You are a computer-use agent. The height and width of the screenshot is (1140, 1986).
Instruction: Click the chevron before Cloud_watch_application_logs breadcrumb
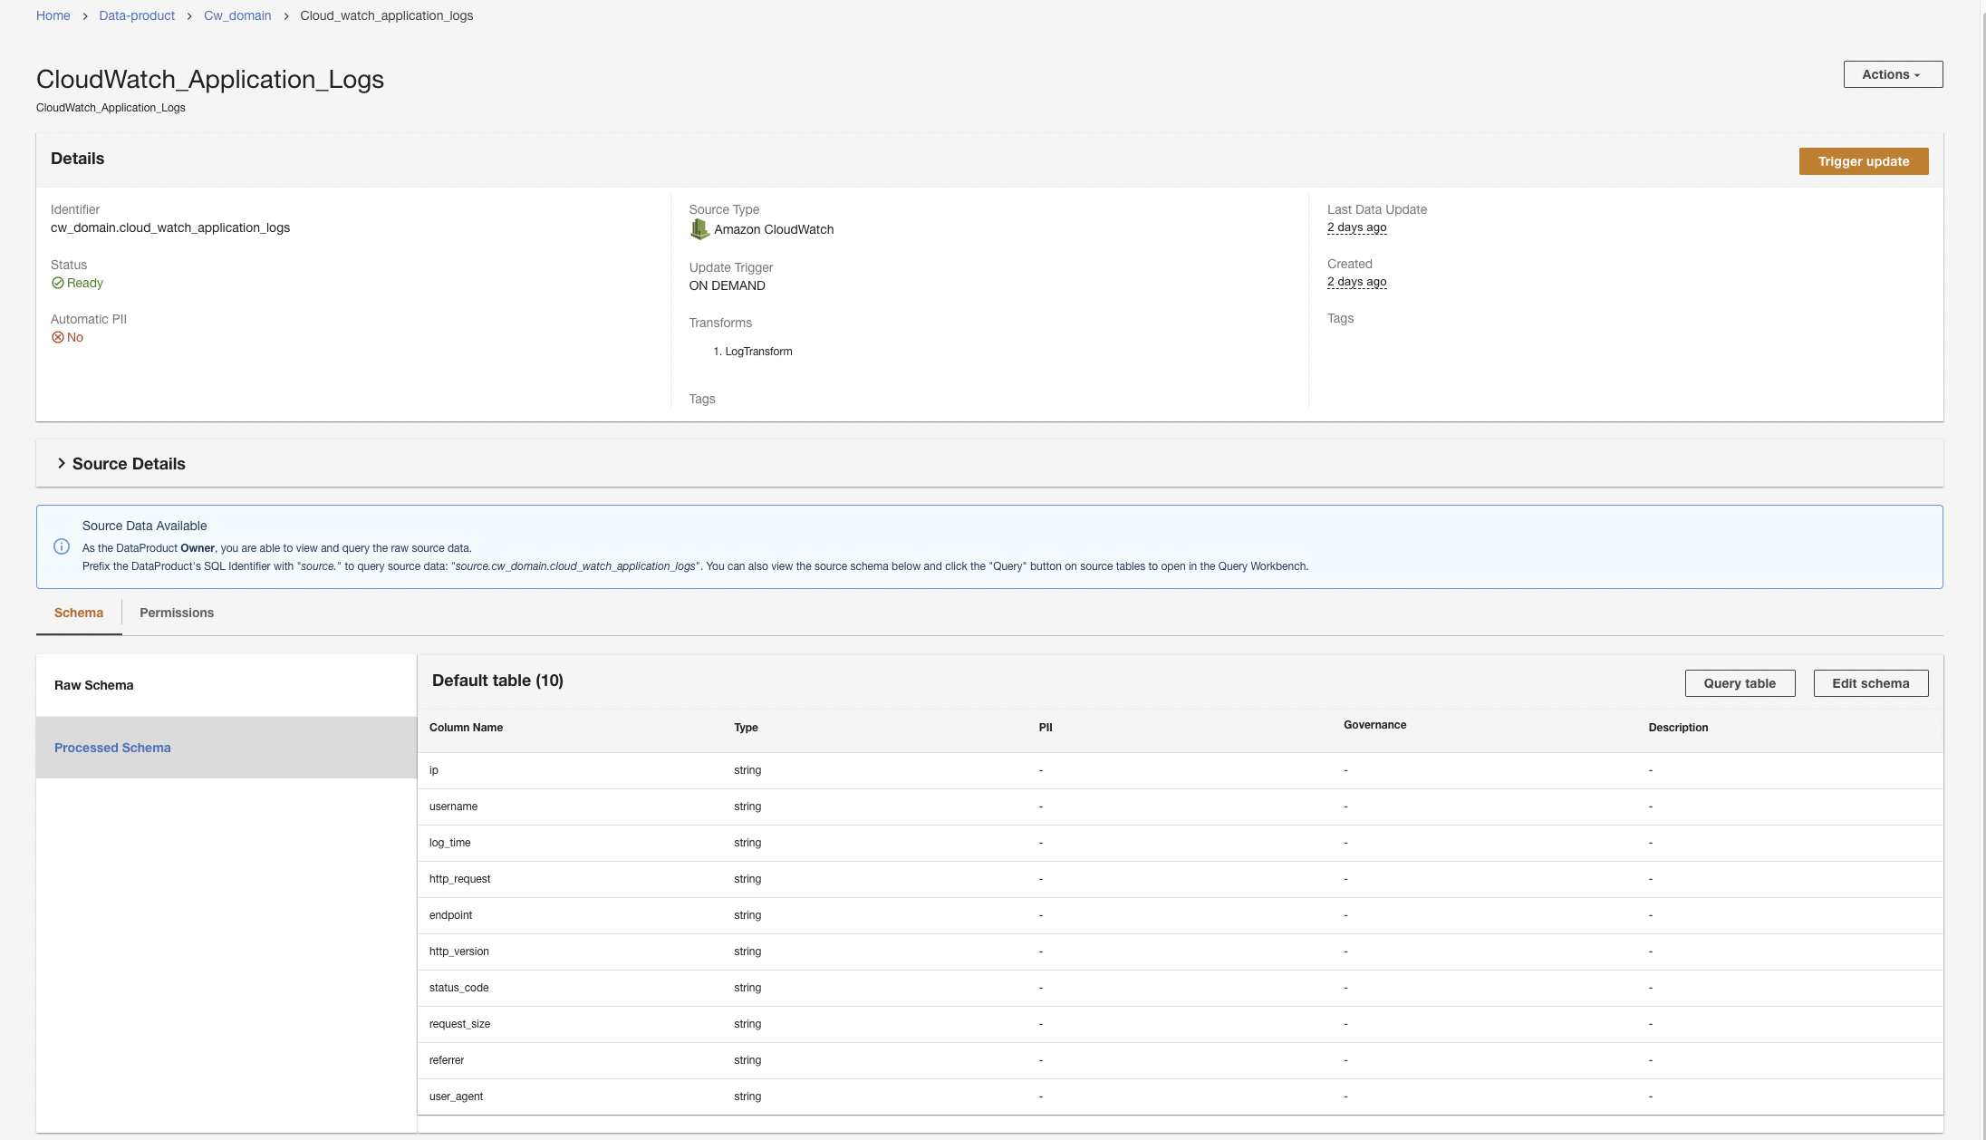285,16
